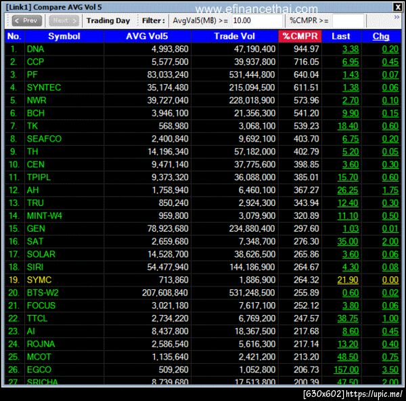Select the SAT symbol

tap(35, 242)
